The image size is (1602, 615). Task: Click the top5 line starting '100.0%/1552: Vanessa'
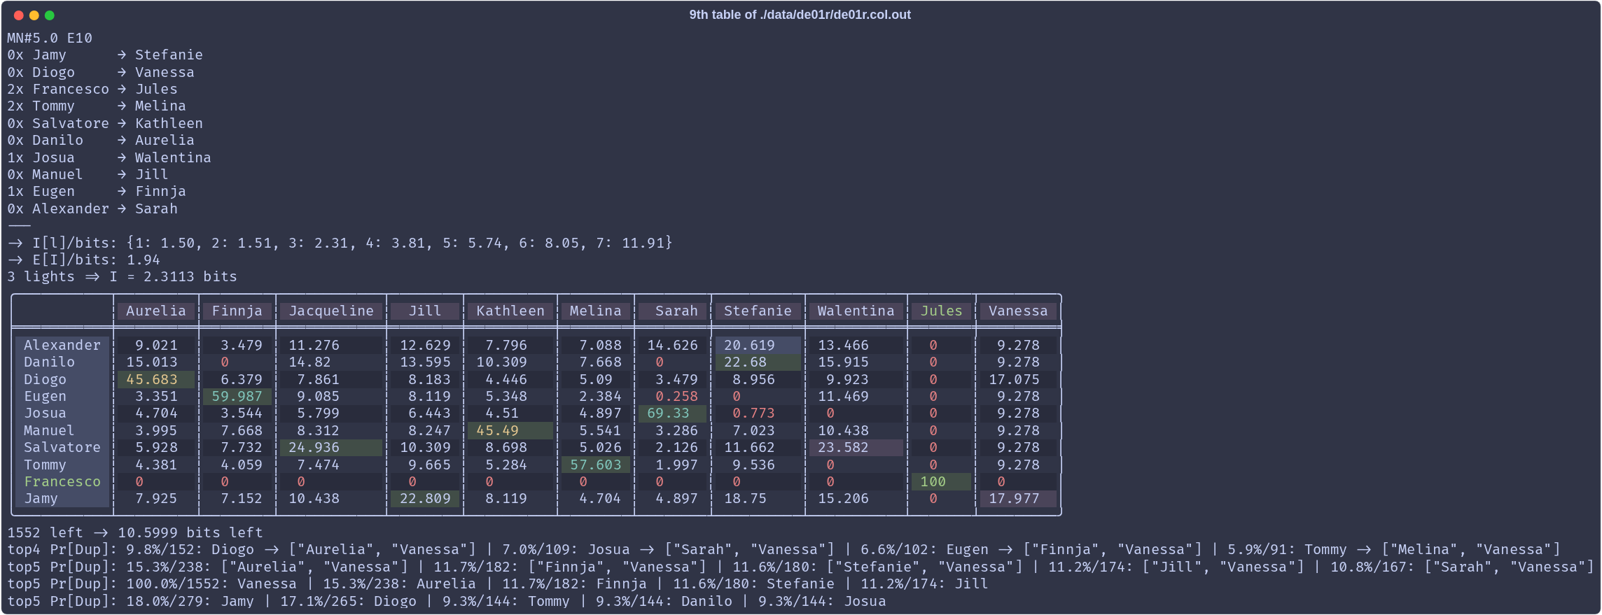[498, 584]
